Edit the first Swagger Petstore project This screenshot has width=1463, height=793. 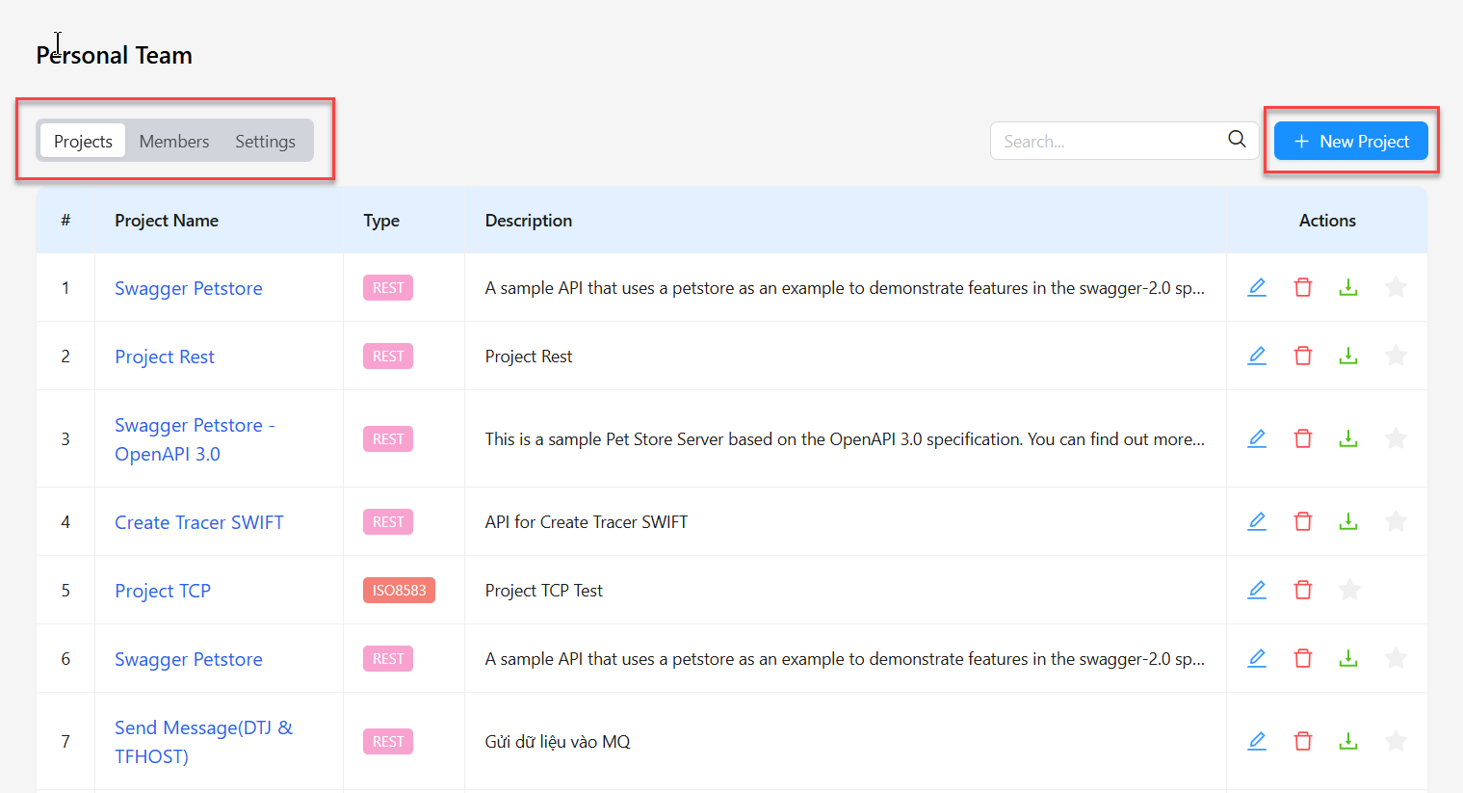pos(1257,287)
